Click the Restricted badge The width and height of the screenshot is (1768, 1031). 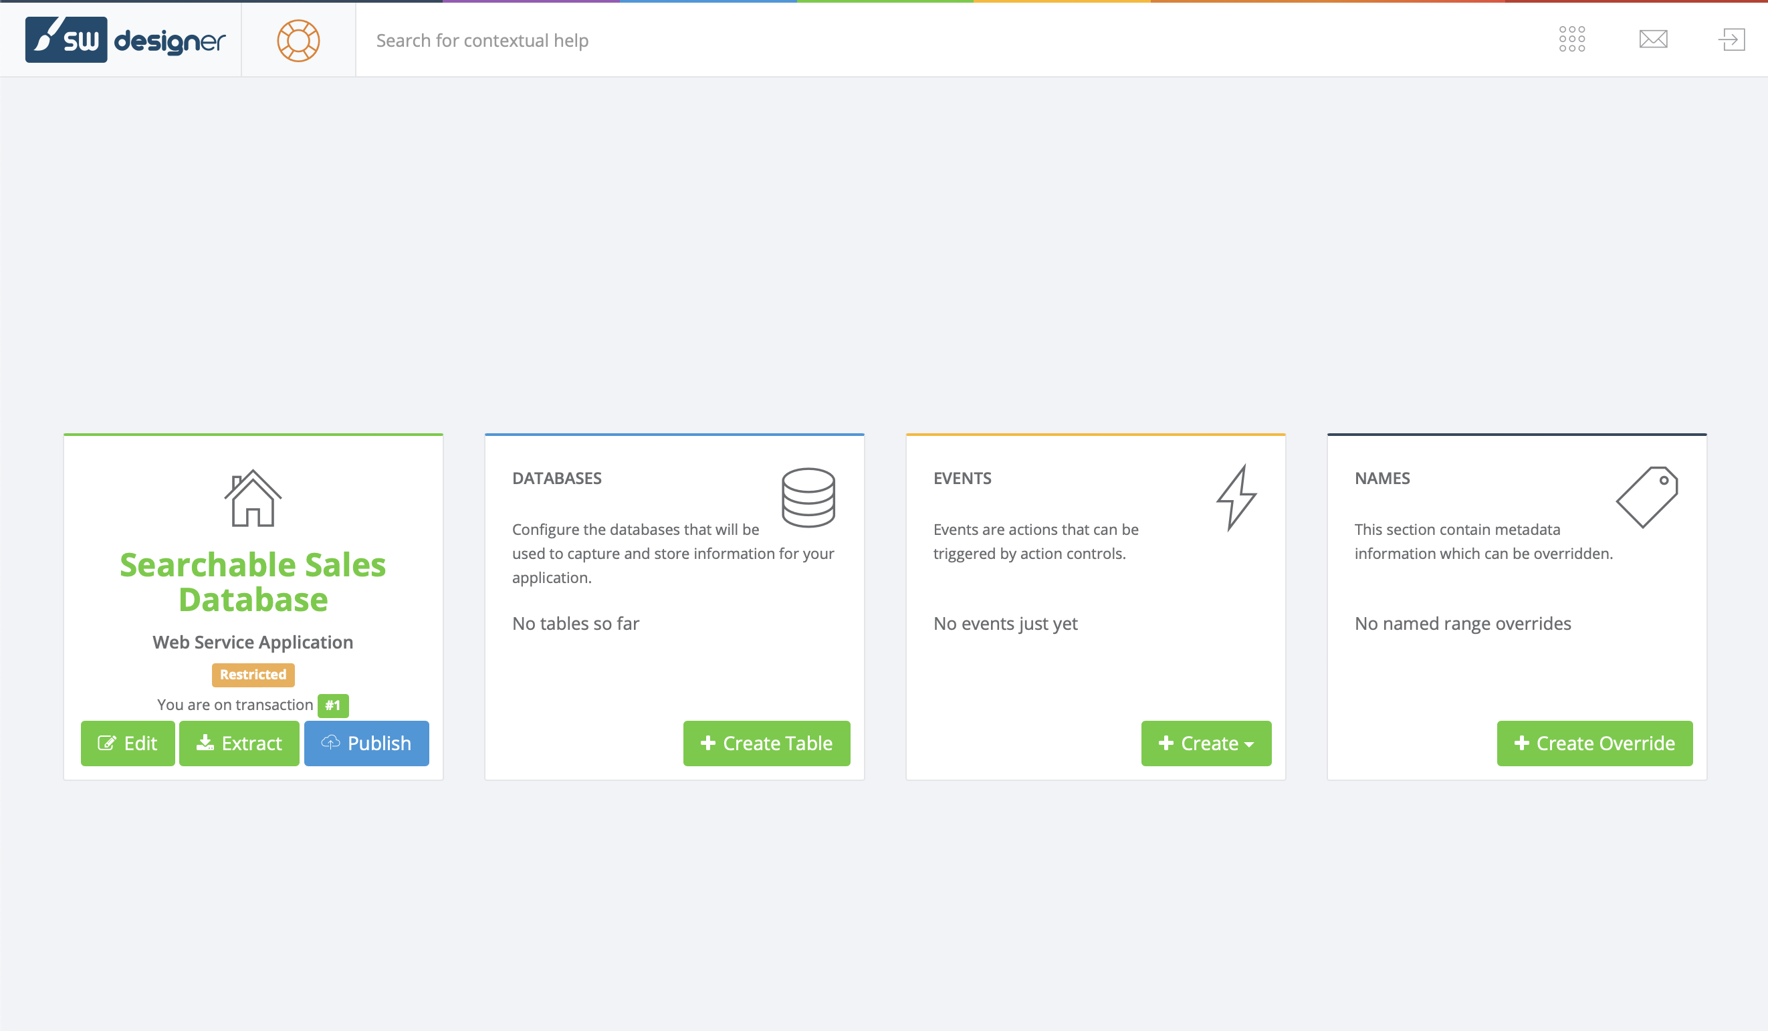tap(253, 675)
